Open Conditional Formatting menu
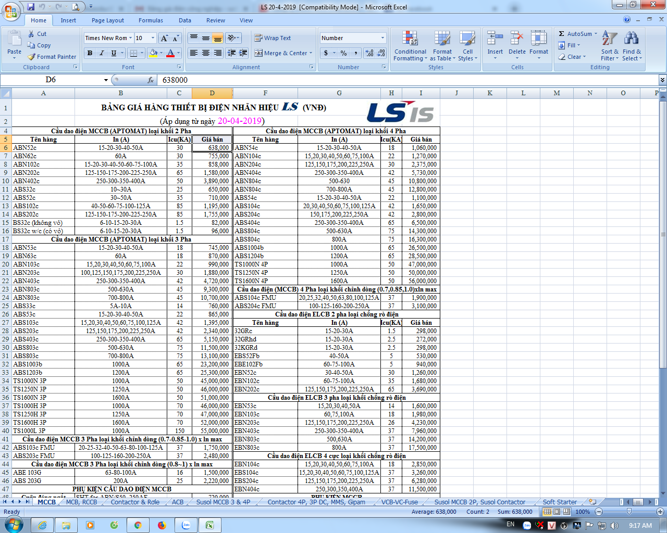This screenshot has height=533, width=667. coord(410,46)
